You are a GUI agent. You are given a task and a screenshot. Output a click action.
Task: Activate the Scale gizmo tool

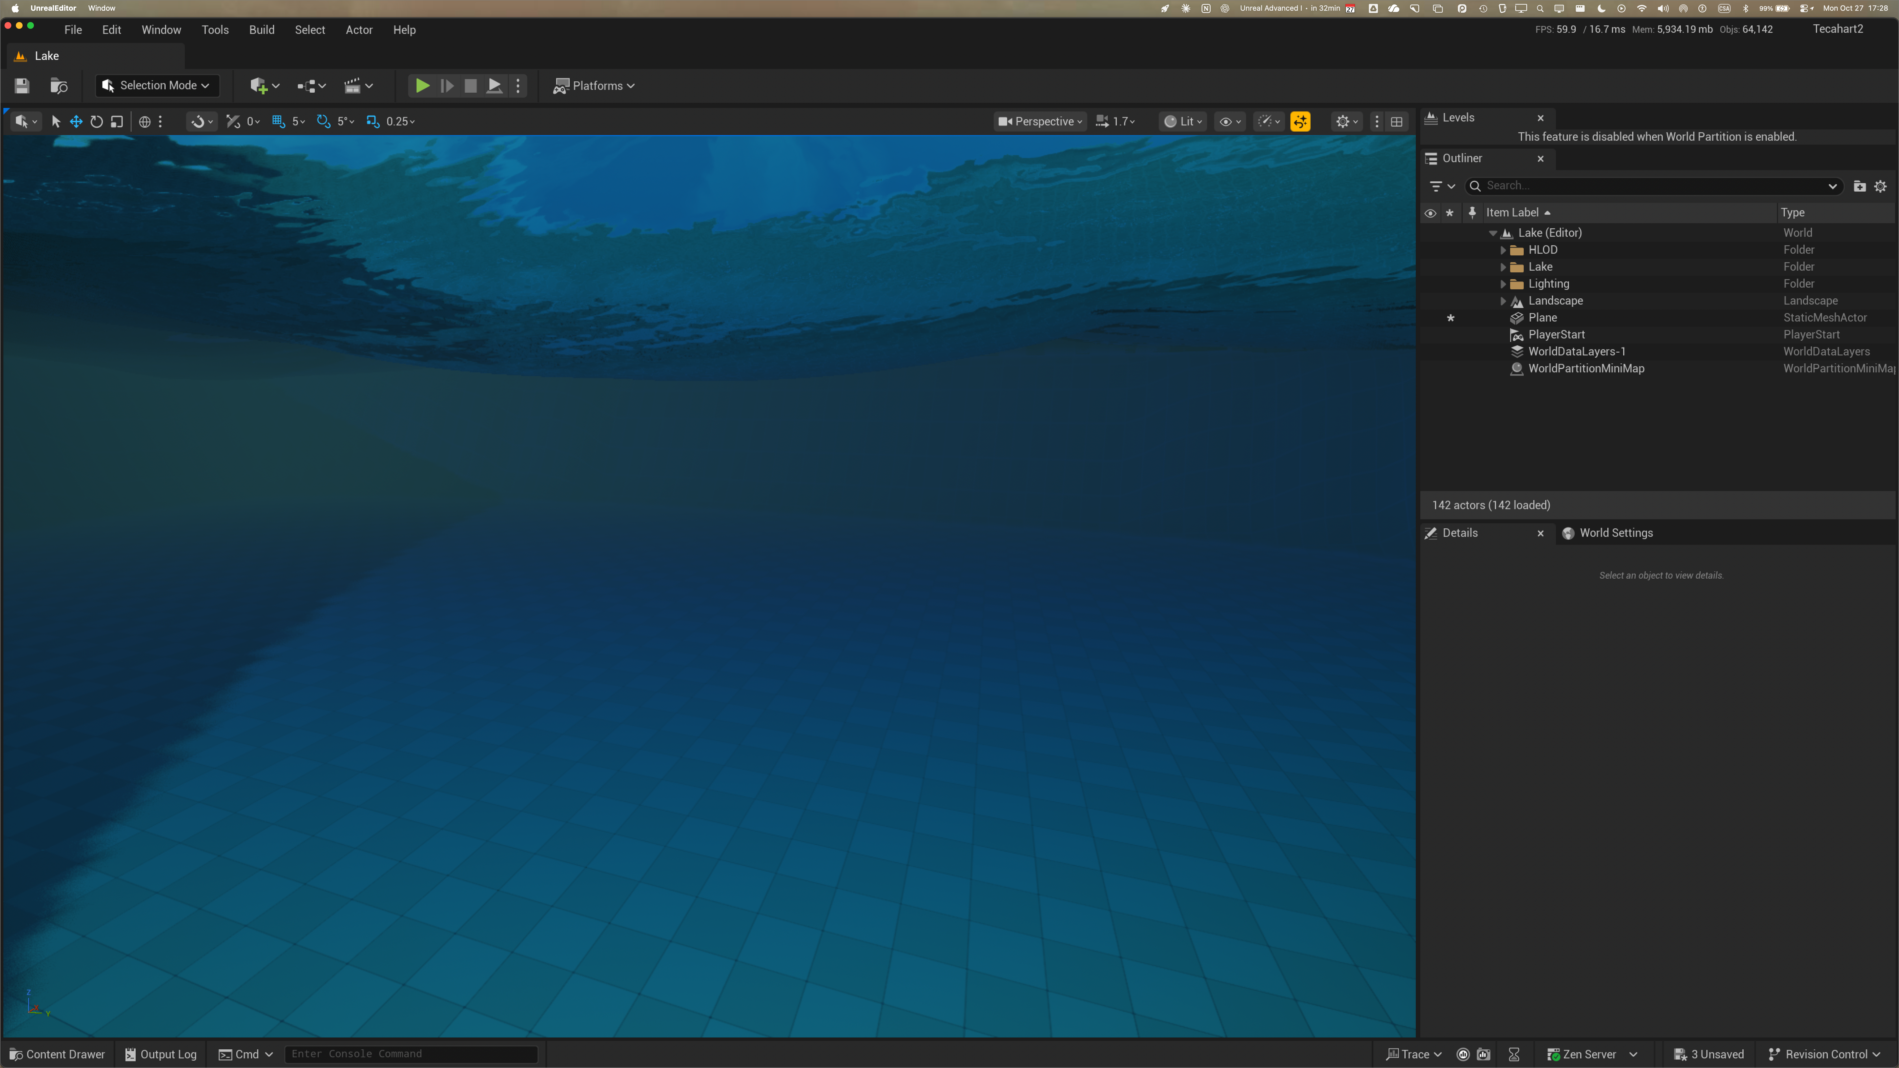pyautogui.click(x=116, y=121)
